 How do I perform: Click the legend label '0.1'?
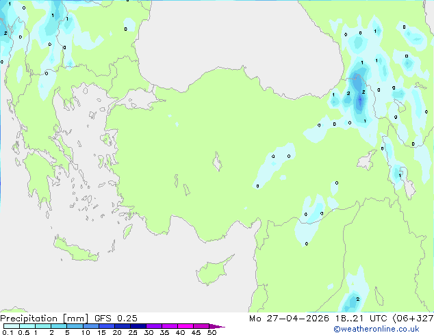[8, 332]
